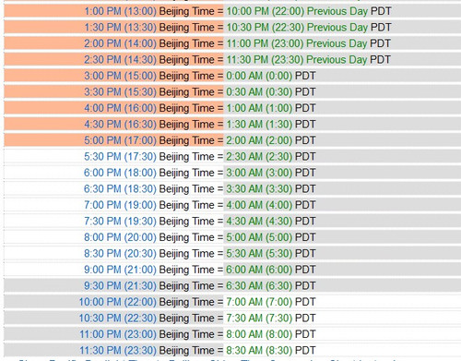
Task: Select 5:00 PM (17:00) Beijing Time
Action: point(149,140)
